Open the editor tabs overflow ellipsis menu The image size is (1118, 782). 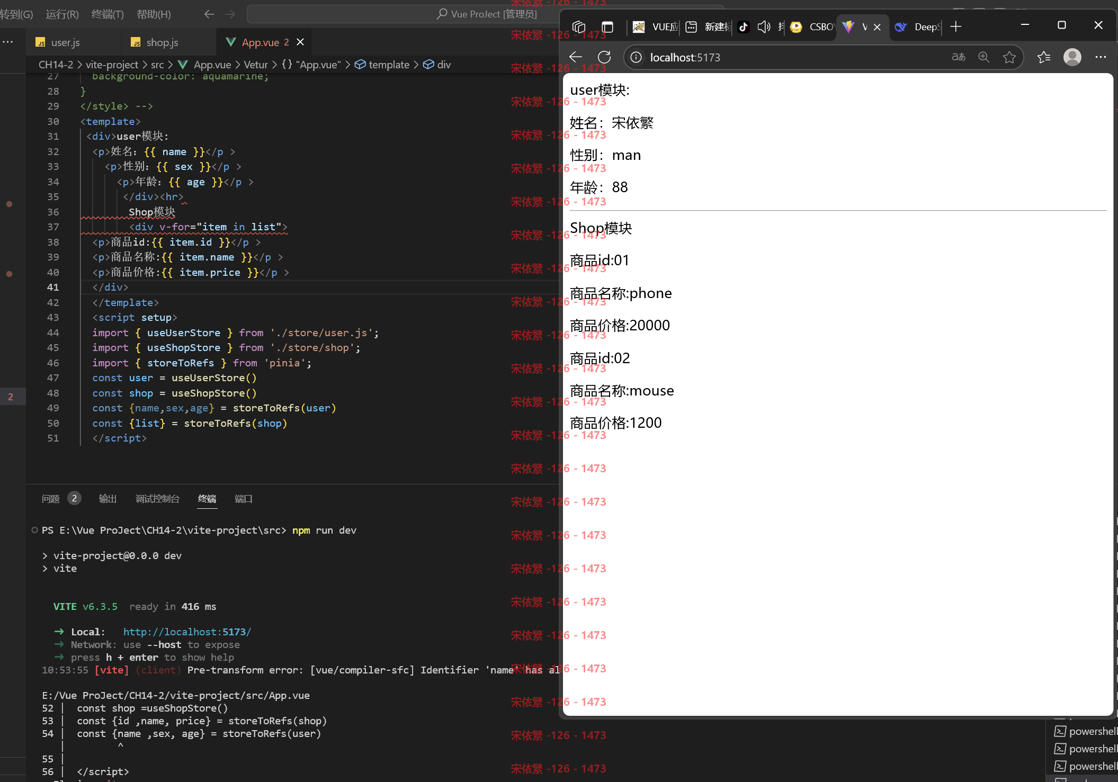click(x=8, y=42)
